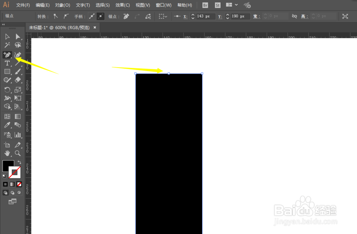The image size is (357, 234).
Task: Choose the Artboard tool
Action: click(x=7, y=145)
